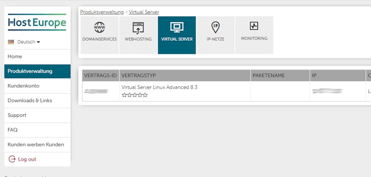This screenshot has height=177, width=371.
Task: Open the Virtual Server Linux Advanced 8.3 contract
Action: (159, 87)
